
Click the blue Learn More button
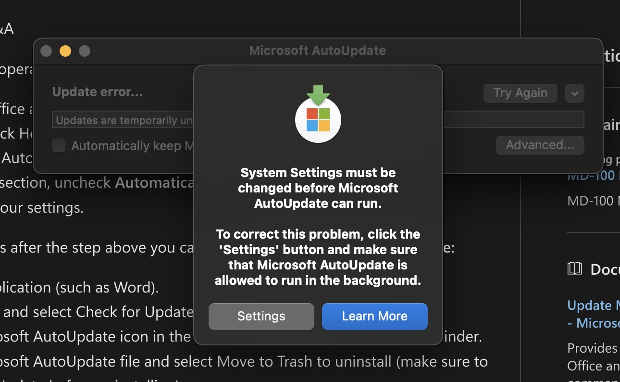point(374,316)
